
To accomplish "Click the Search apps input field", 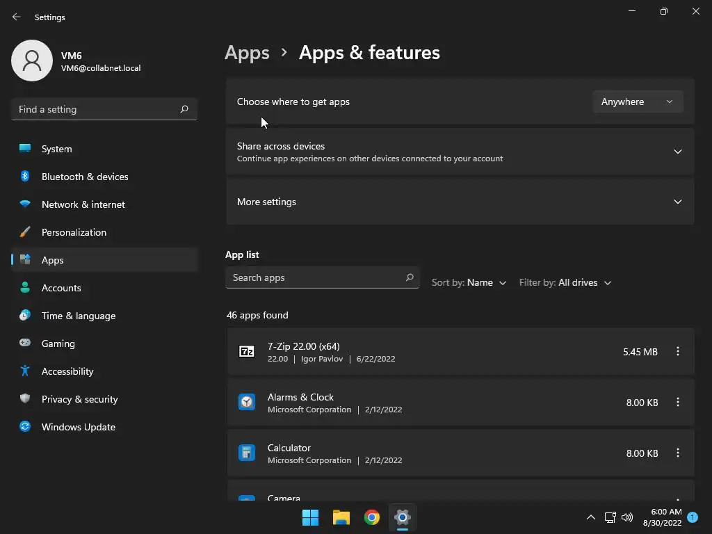I will pos(316,277).
